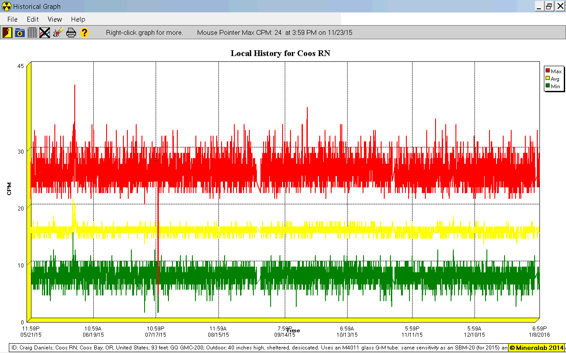Click the red Max legend swatch

(x=548, y=71)
